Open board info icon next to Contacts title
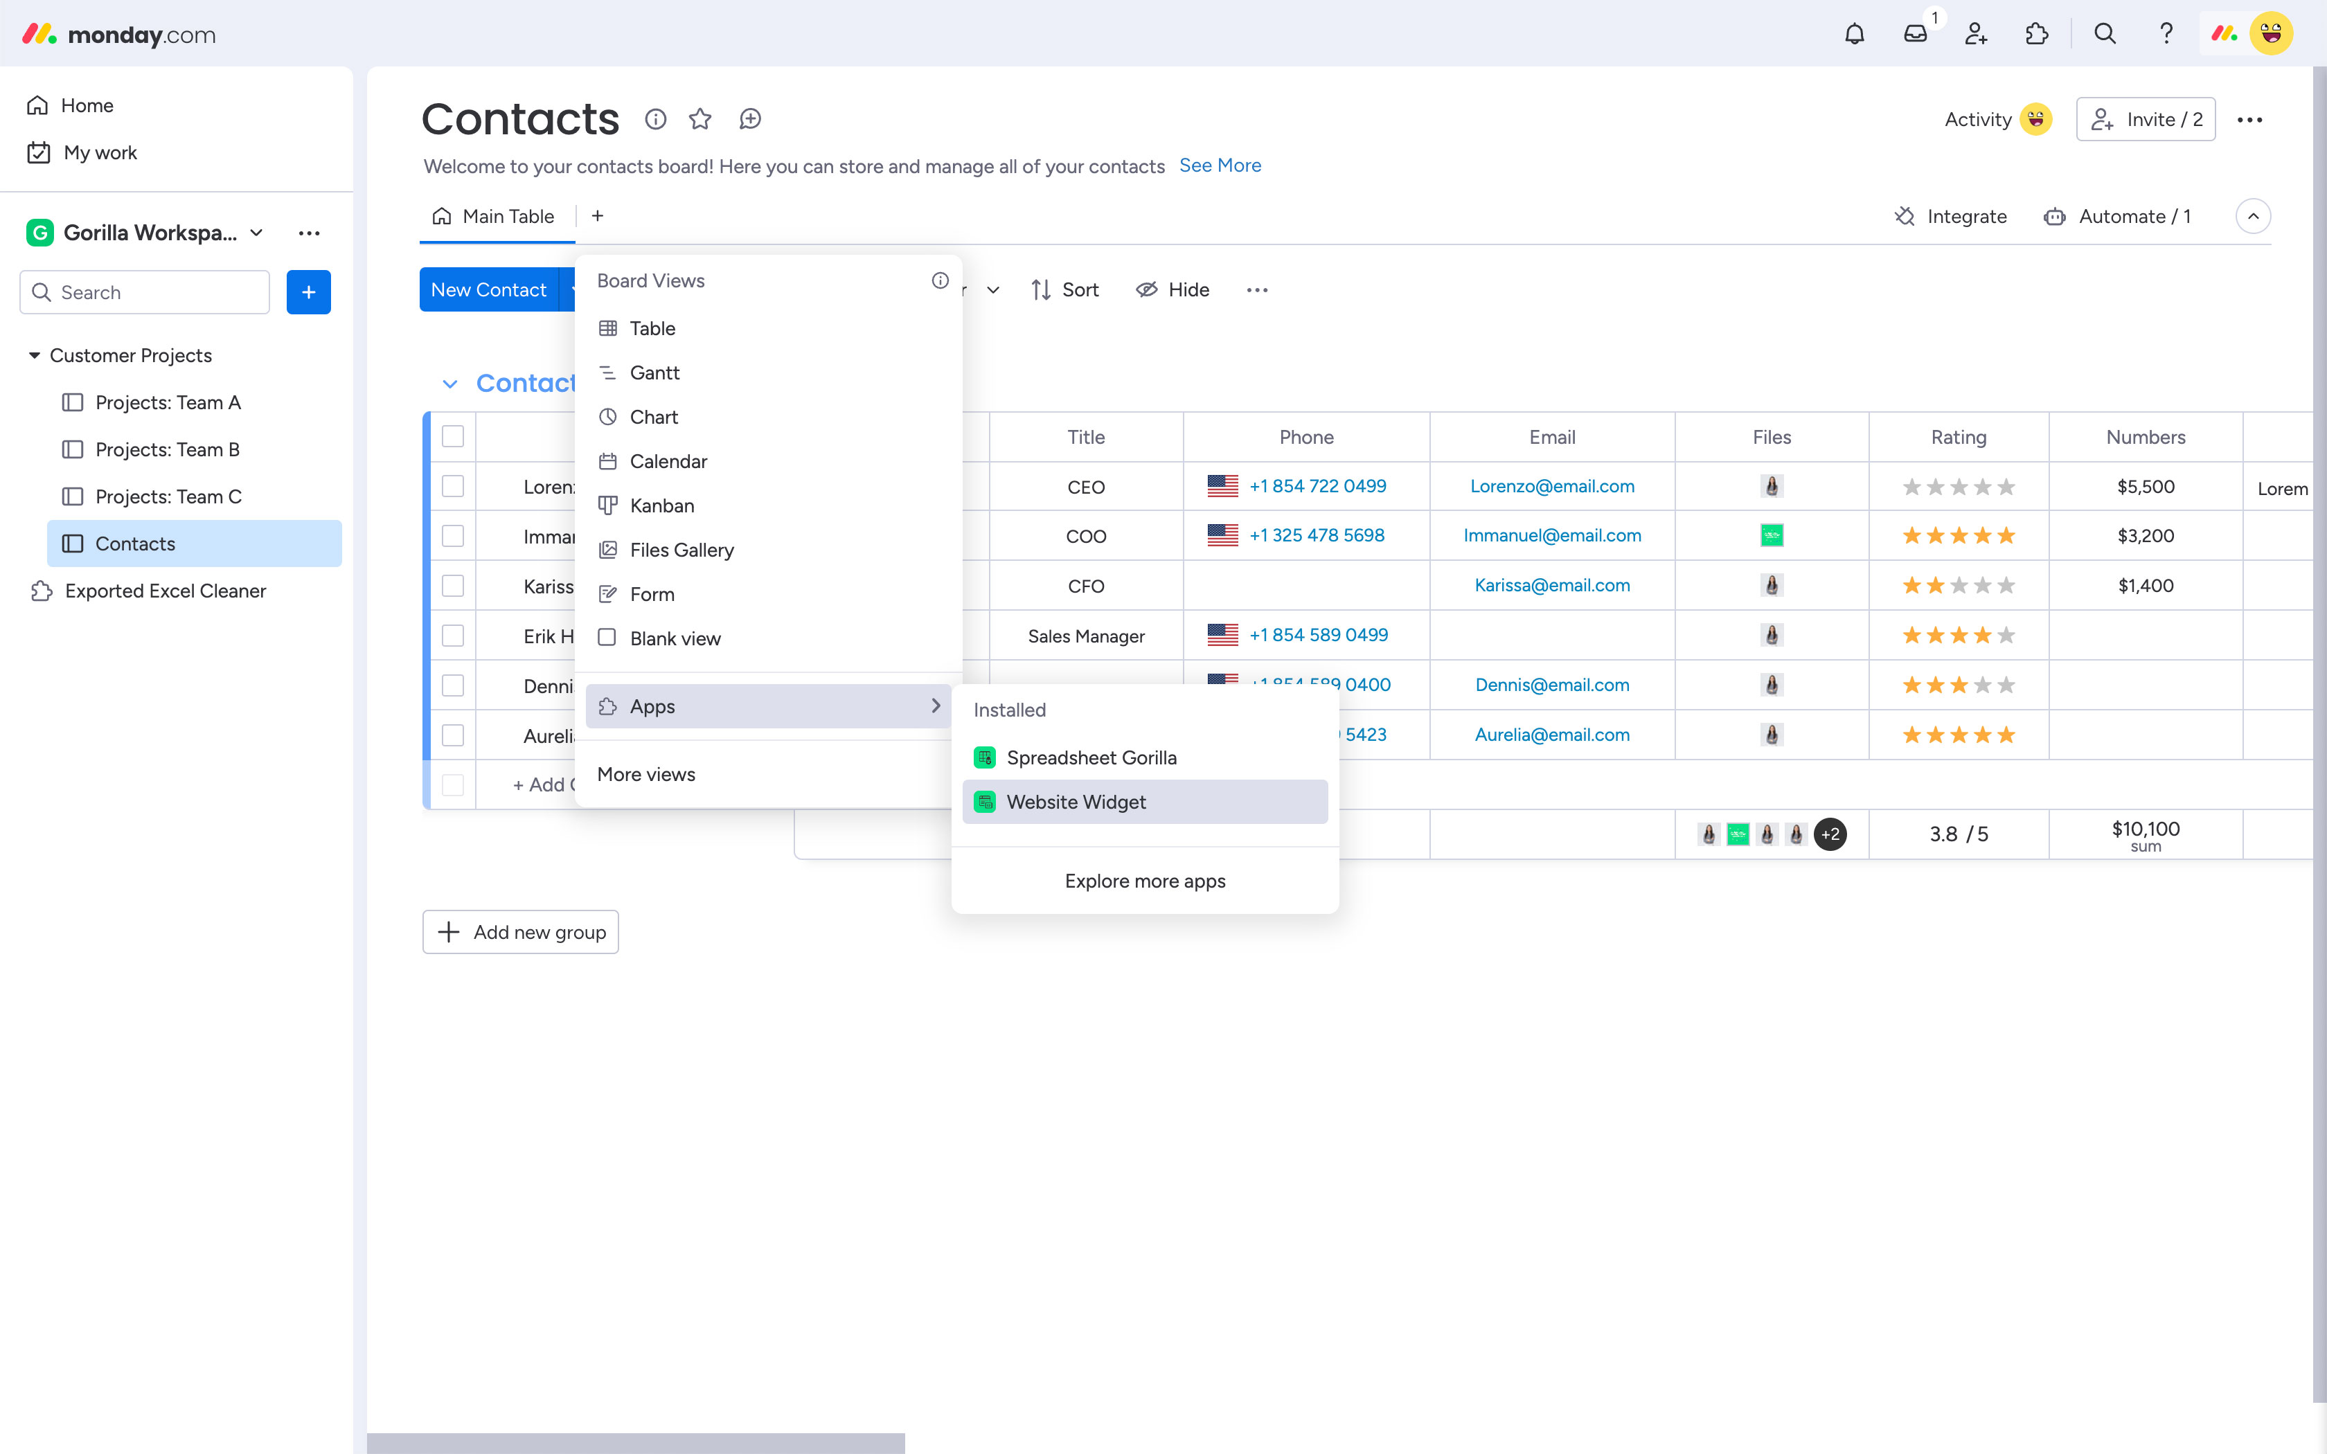2327x1454 pixels. [x=656, y=119]
